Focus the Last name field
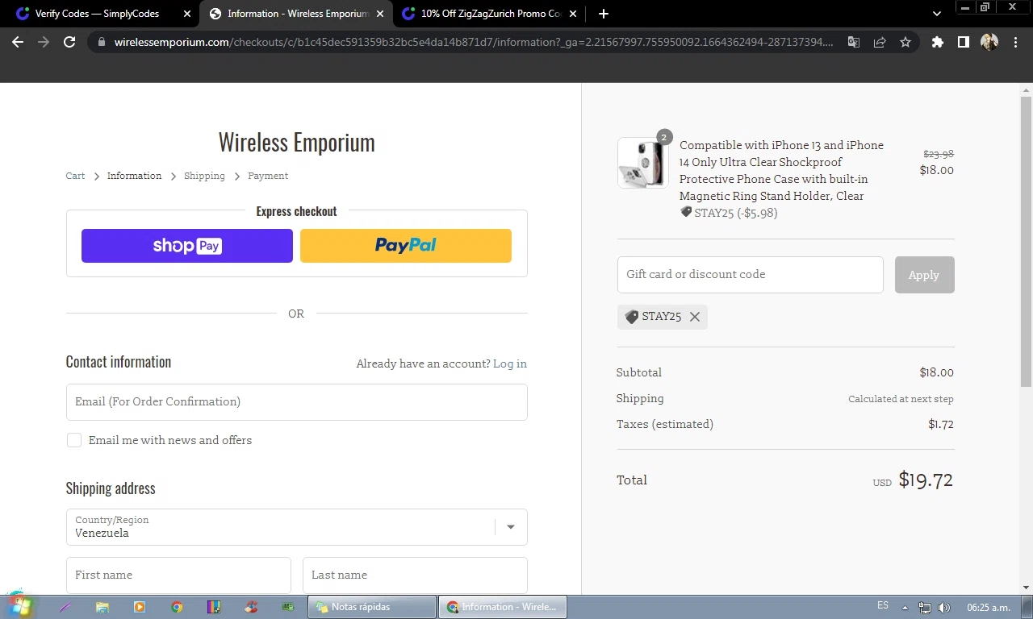1033x619 pixels. [415, 575]
